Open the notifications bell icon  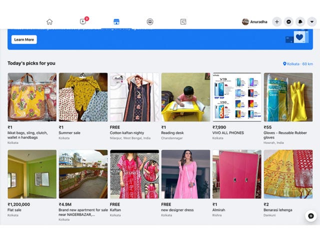(x=301, y=21)
